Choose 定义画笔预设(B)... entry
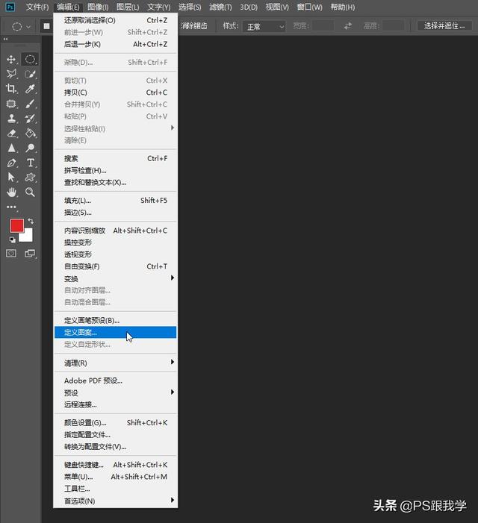478x523 pixels. pyautogui.click(x=116, y=321)
